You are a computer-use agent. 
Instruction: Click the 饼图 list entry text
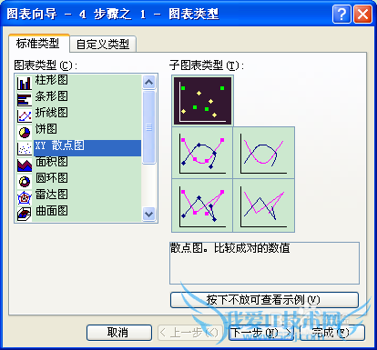[46, 129]
